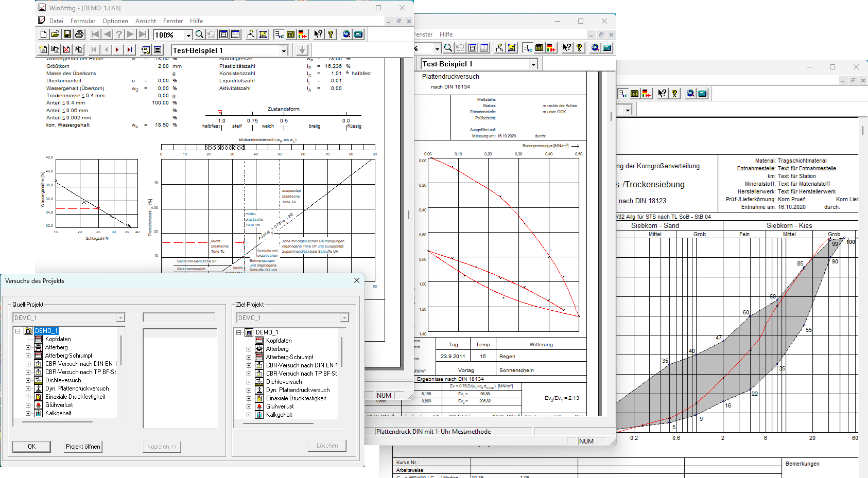The image size is (868, 478).
Task: Delete record red X icon in WinAttbg
Action: tap(66, 50)
